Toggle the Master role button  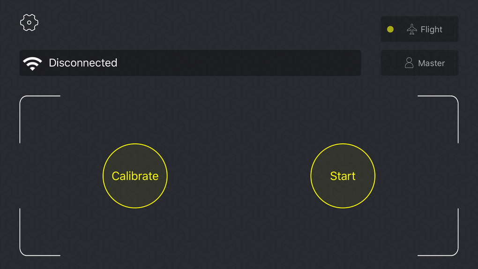419,63
